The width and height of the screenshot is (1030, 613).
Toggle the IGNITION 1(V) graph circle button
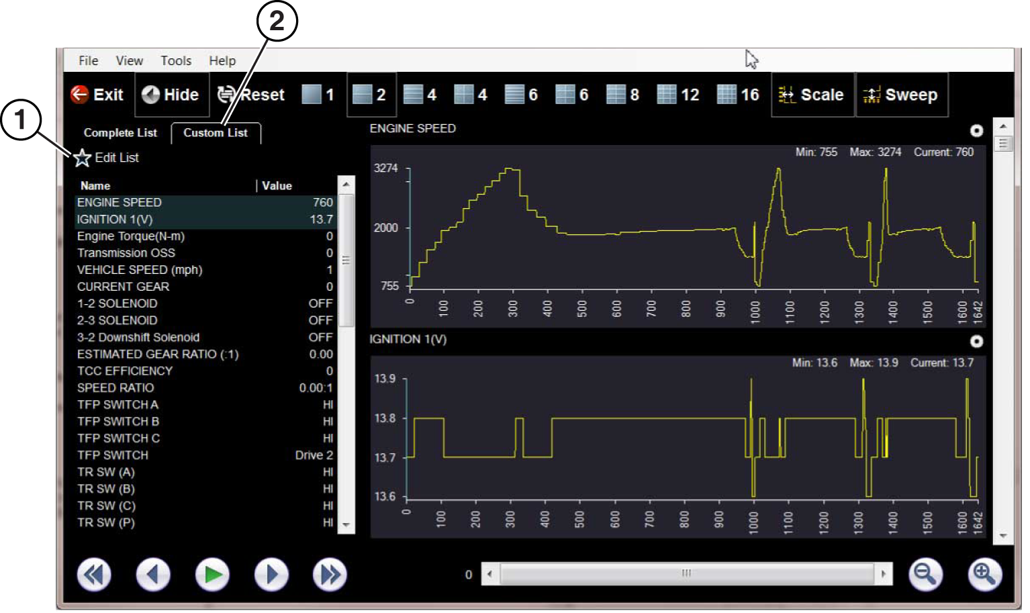976,342
